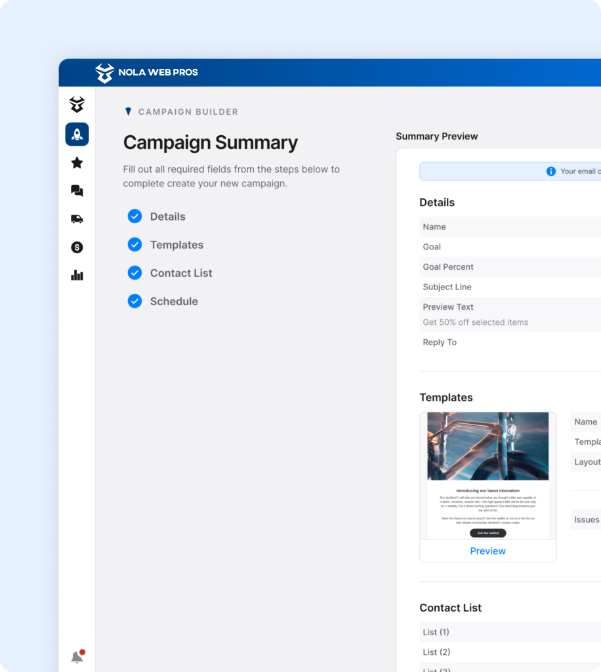The image size is (601, 672).
Task: Click the Goal row
Action: pyautogui.click(x=510, y=247)
